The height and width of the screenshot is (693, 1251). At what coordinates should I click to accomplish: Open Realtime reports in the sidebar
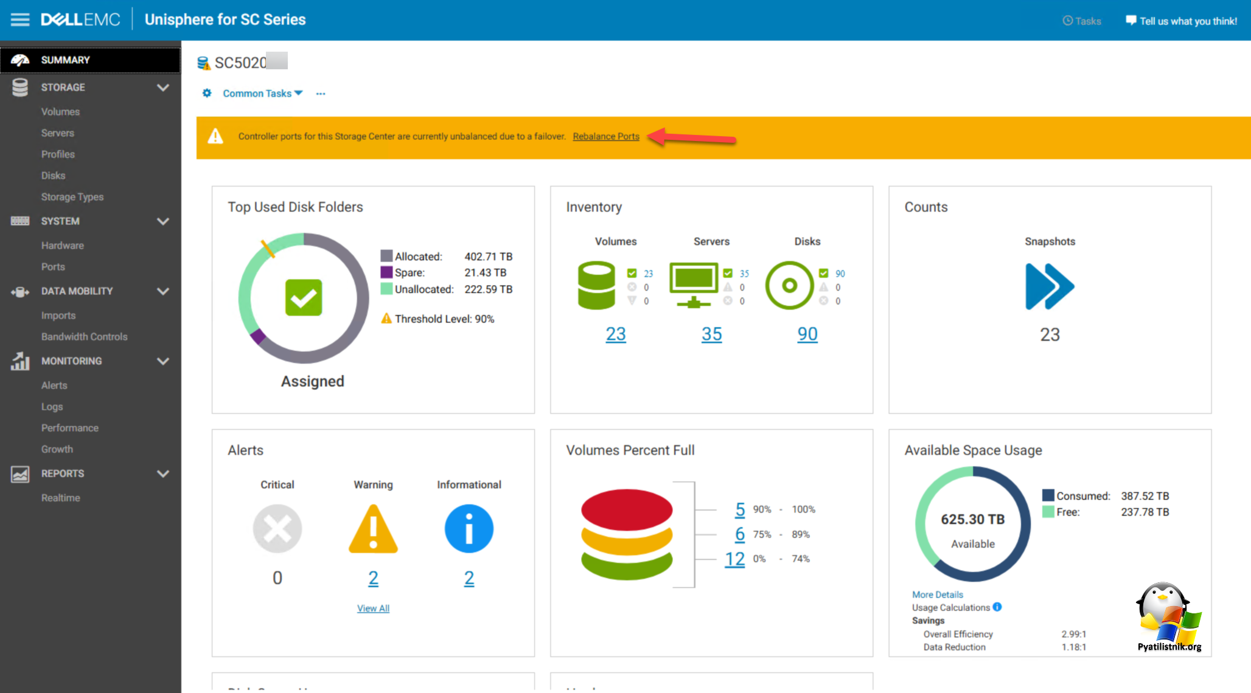point(61,498)
